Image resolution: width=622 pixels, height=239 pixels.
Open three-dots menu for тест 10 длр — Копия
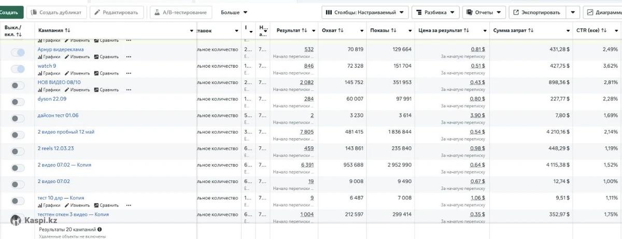tap(129, 205)
